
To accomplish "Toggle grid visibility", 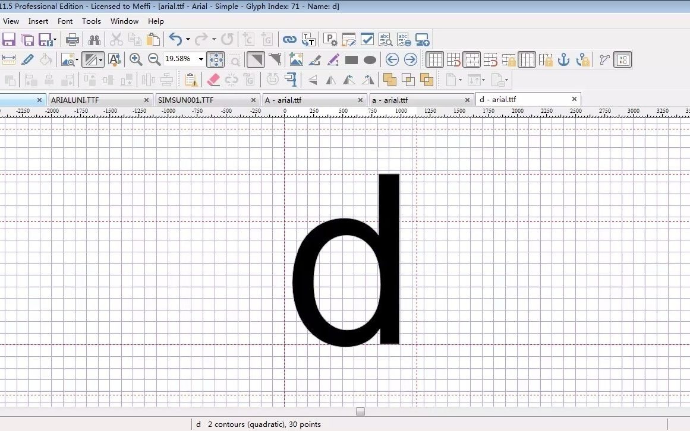I will (435, 59).
